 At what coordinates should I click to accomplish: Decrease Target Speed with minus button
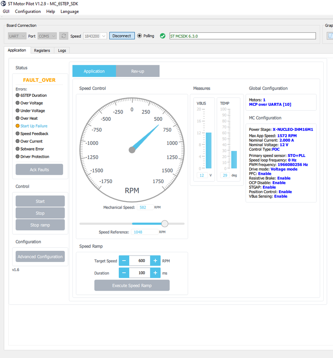click(x=124, y=261)
